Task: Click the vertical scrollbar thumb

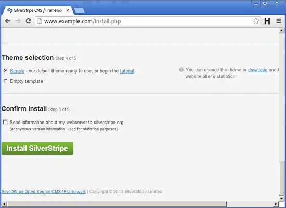Action: [281, 178]
